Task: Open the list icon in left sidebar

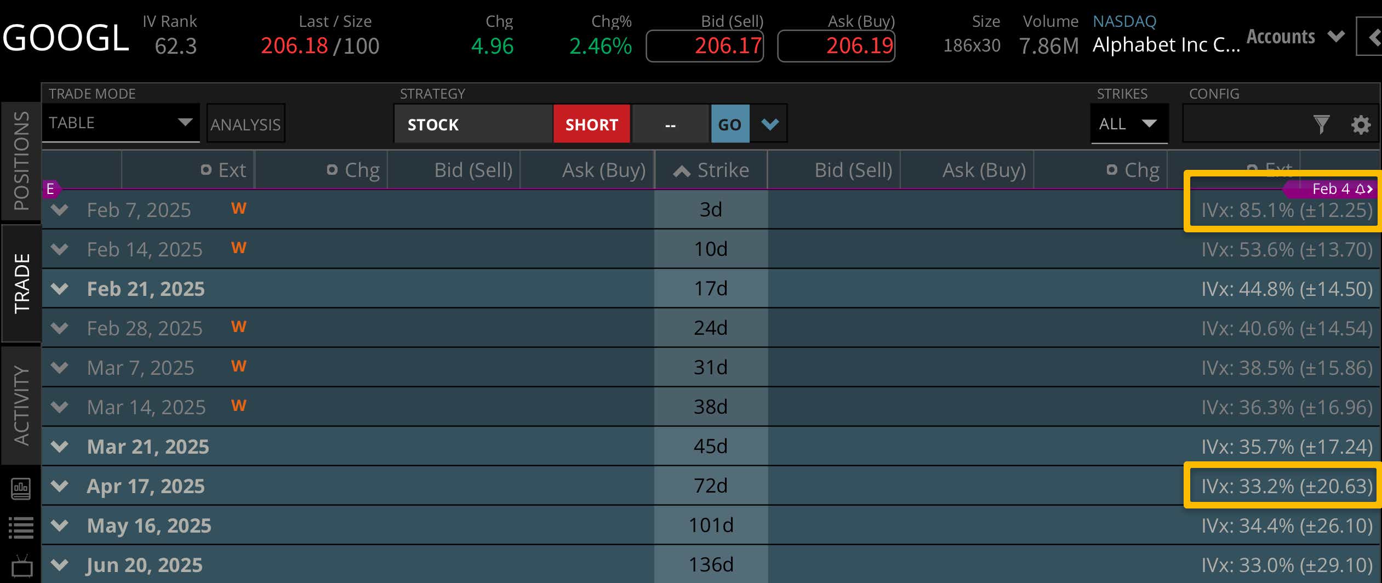Action: 21,528
